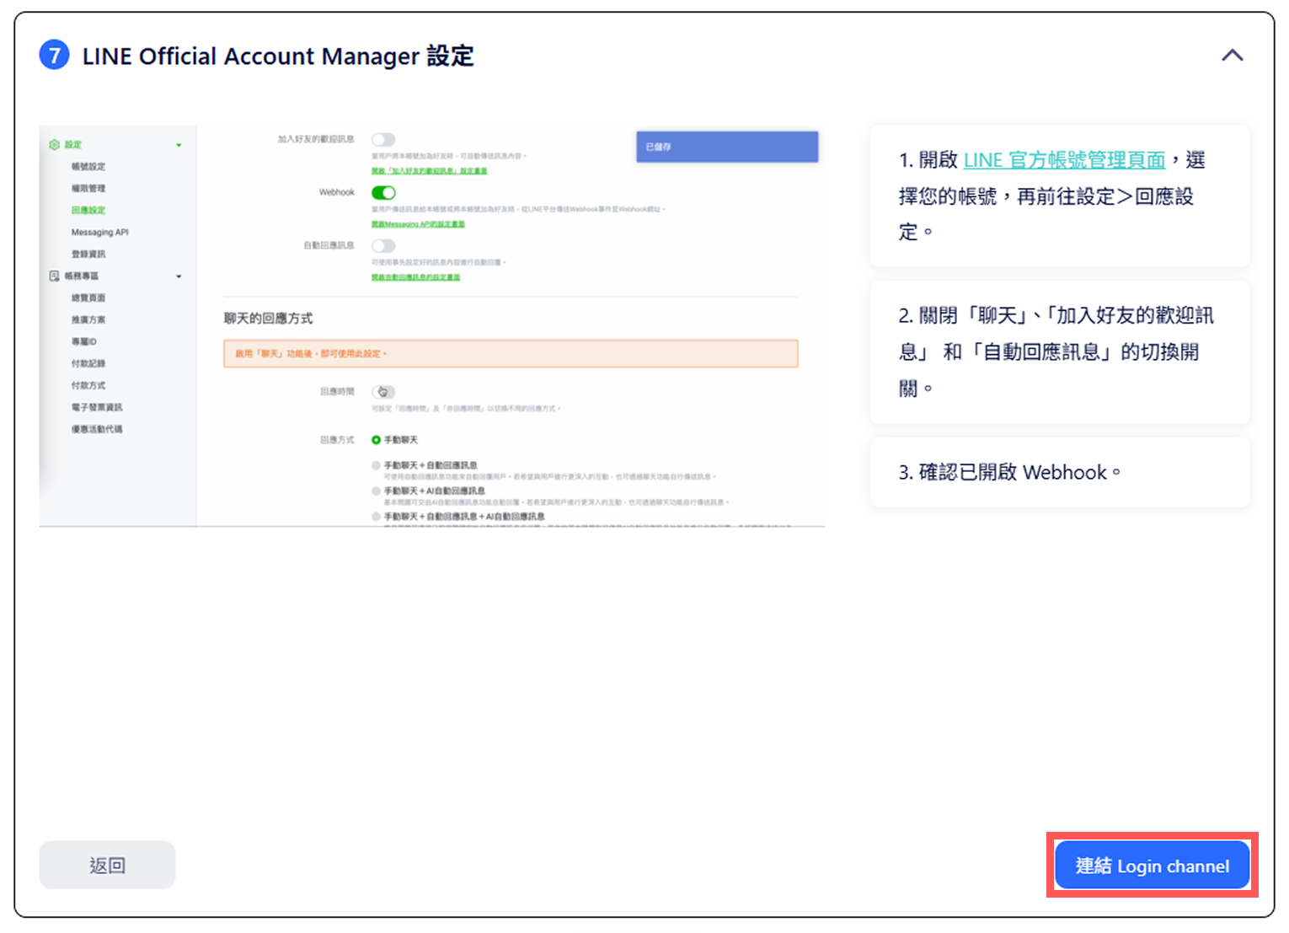Collapse the 帳務專區 sidebar group arrow
The image size is (1289, 933).
point(179,276)
